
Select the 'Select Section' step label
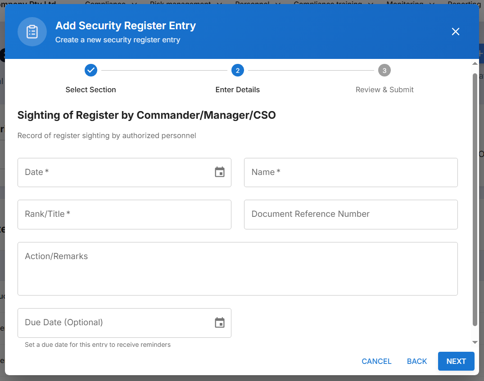point(91,90)
